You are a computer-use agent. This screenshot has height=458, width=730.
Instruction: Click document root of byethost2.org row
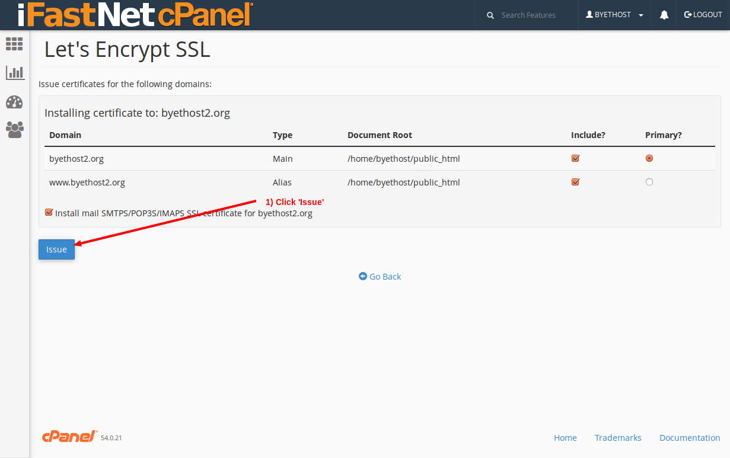(404, 159)
